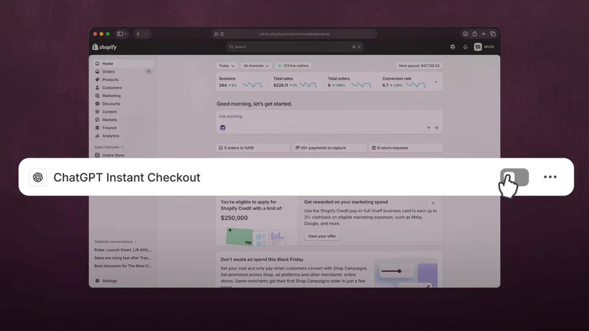This screenshot has width=589, height=331.
Task: Open 50+ payments to capture card
Action: (x=329, y=148)
